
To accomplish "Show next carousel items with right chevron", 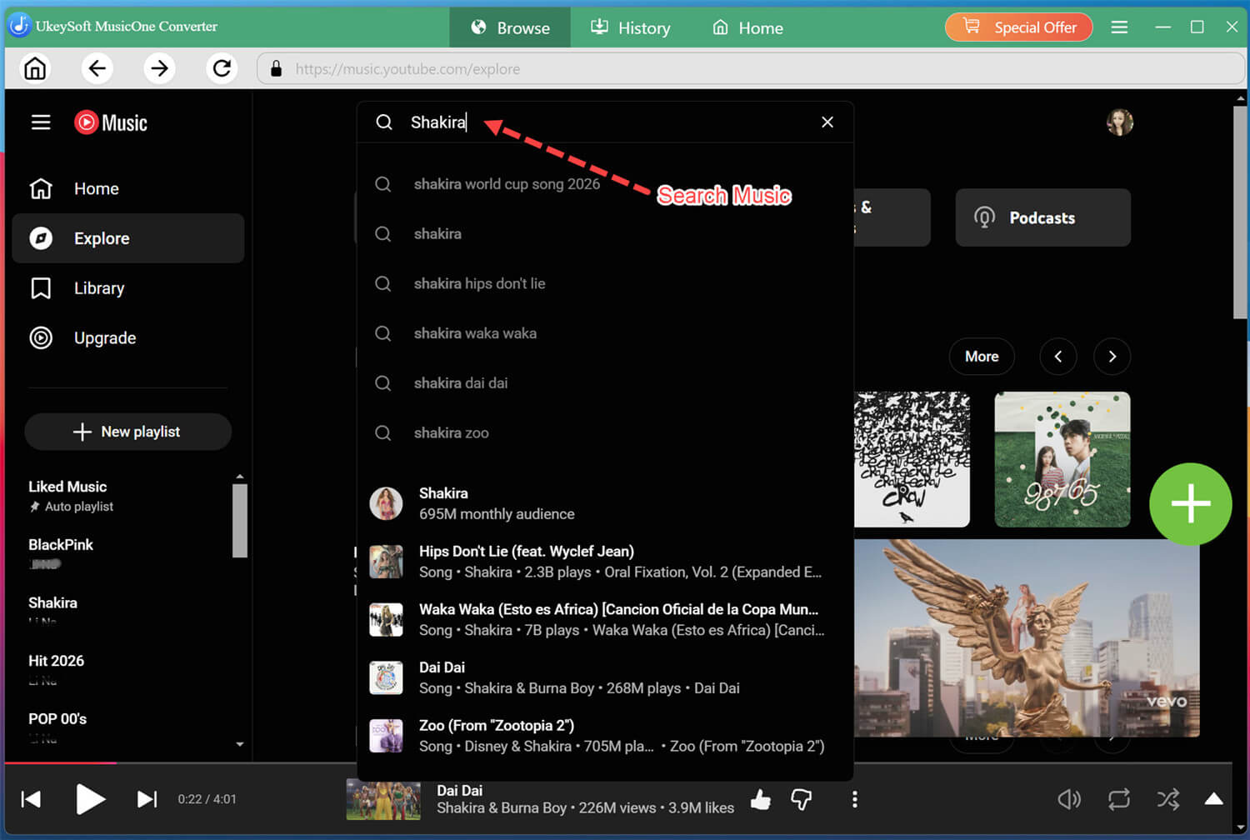I will coord(1112,357).
